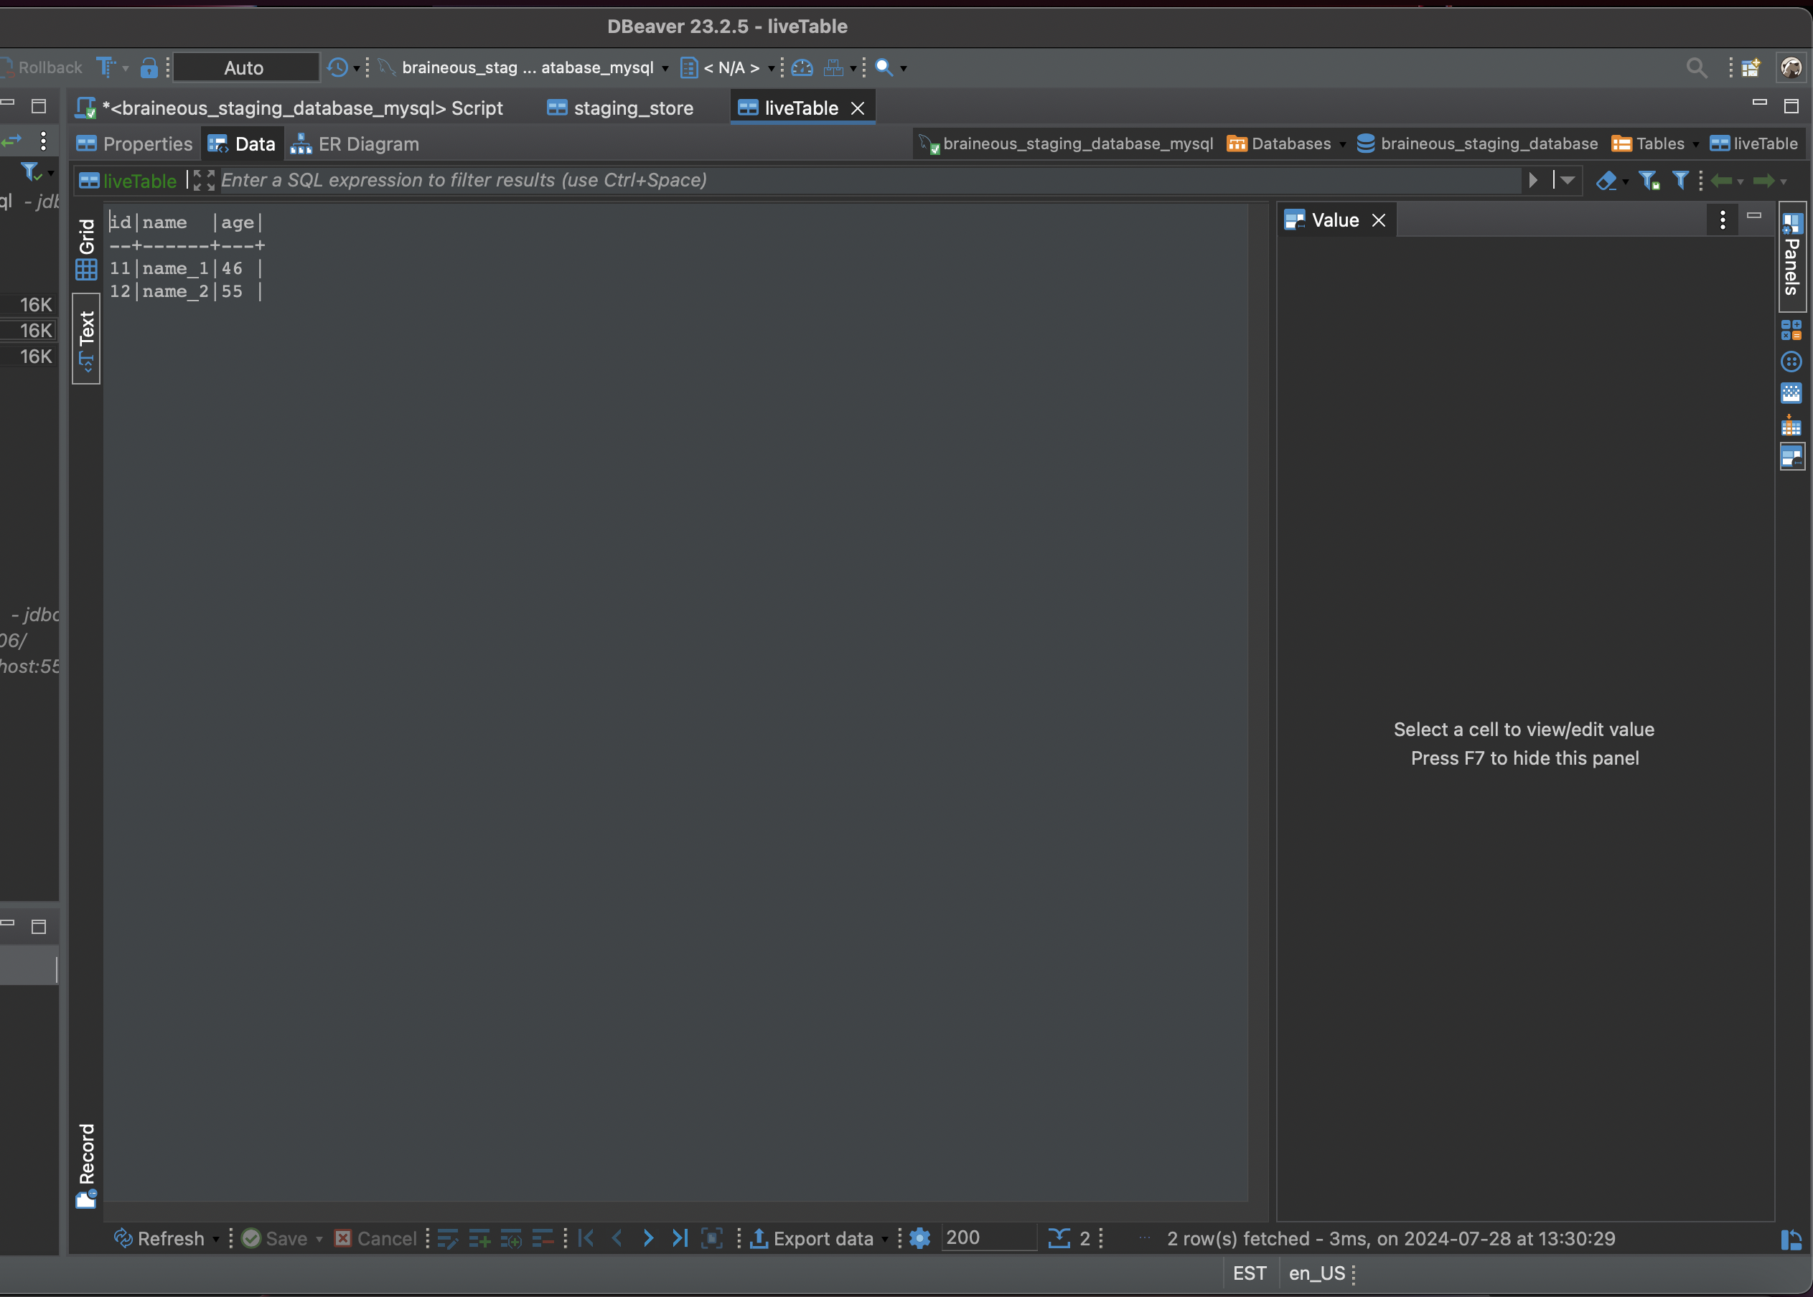
Task: Expand the navigator filter funnel dropdown
Action: pyautogui.click(x=50, y=172)
